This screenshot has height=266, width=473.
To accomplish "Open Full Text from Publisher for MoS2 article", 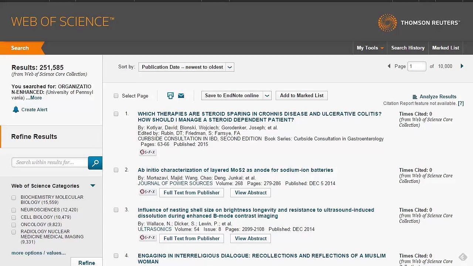I will (191, 193).
